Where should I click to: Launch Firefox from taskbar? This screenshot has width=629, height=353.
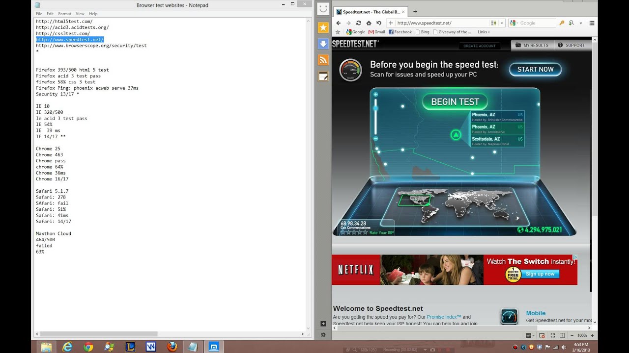pyautogui.click(x=172, y=347)
